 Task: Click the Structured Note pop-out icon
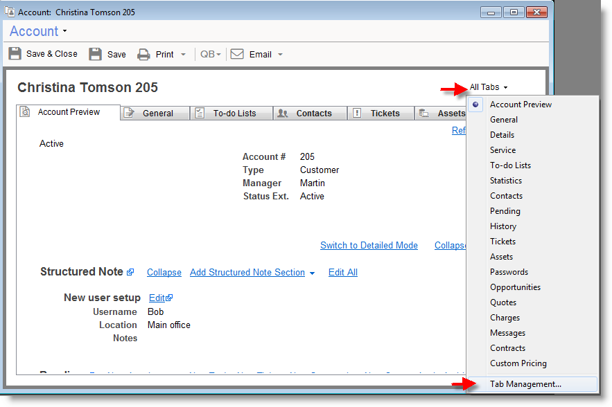130,273
